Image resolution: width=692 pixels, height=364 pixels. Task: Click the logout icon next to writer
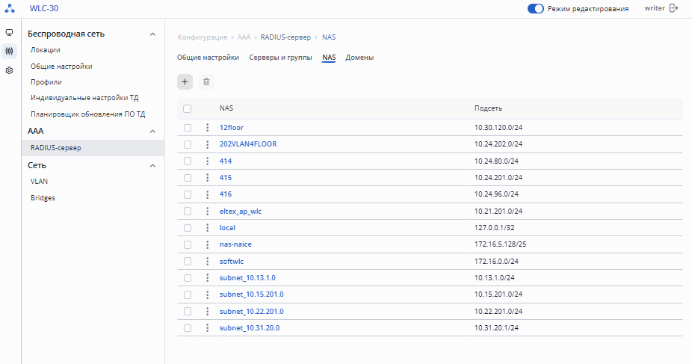click(673, 8)
